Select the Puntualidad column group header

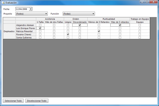(109, 19)
